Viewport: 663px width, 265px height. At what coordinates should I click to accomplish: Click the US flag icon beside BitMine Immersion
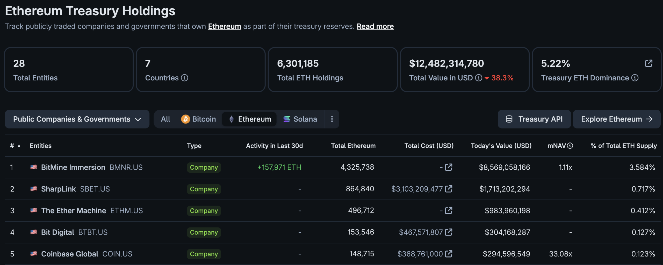(33, 167)
